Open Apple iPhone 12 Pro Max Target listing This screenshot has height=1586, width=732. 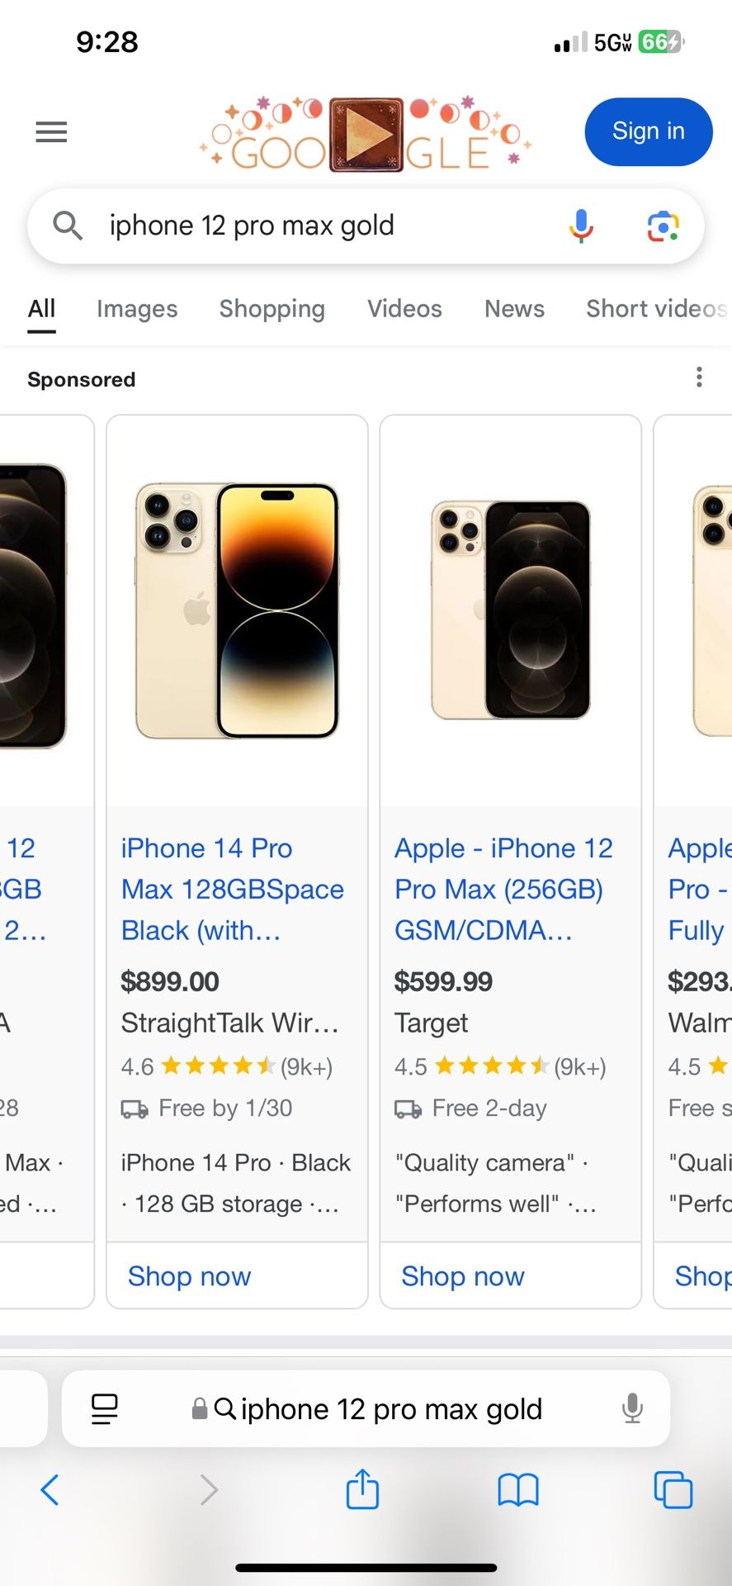(503, 889)
